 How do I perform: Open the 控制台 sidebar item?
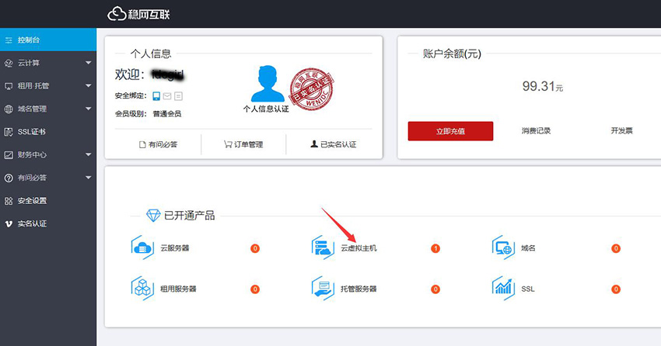pyautogui.click(x=48, y=40)
